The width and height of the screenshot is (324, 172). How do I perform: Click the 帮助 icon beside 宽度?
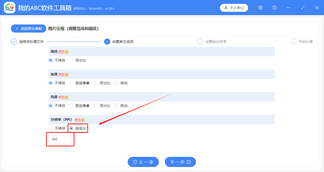click(66, 74)
